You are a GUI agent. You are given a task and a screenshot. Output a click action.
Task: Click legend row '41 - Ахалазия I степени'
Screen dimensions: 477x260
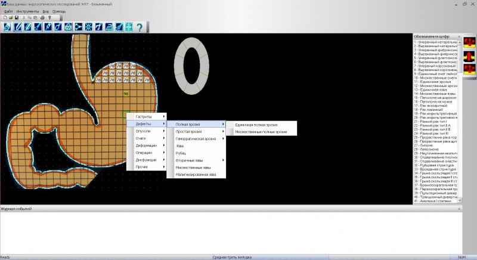(x=435, y=201)
